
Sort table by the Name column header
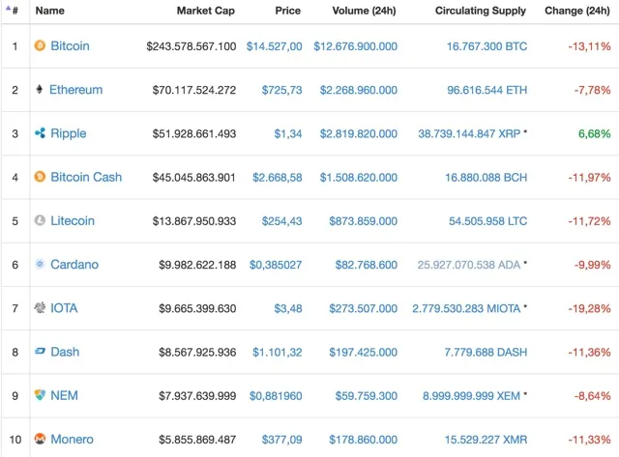(x=49, y=11)
